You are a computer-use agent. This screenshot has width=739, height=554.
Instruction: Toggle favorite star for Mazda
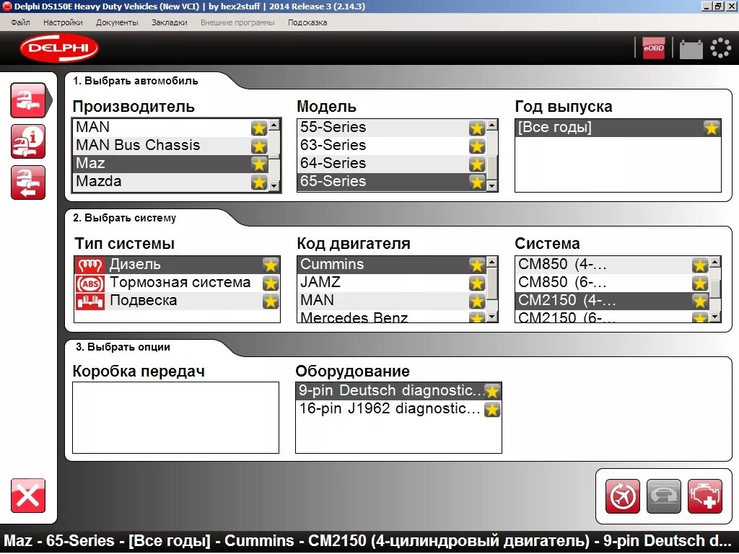[259, 181]
